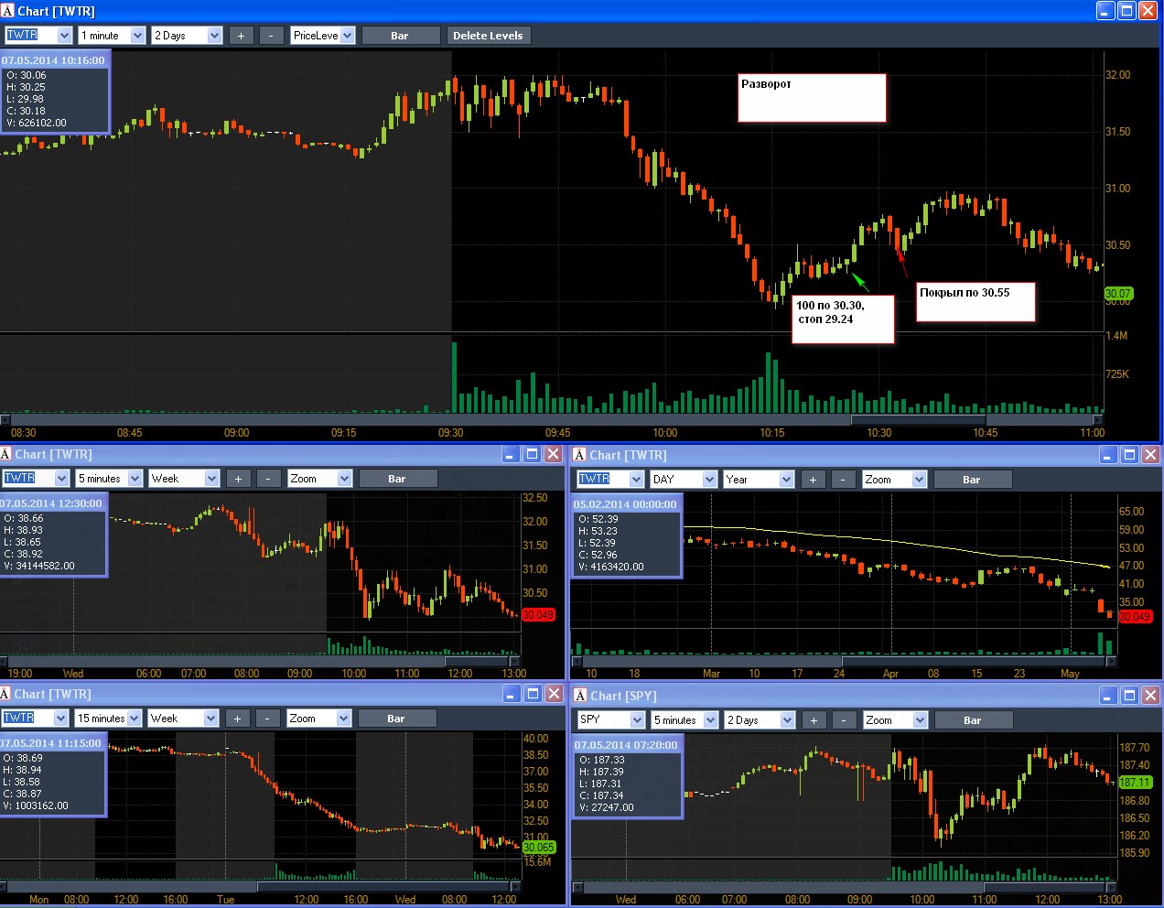Click the A icon in the SPY chart title bar
Screen dimensions: 1164x908
[x=580, y=696]
